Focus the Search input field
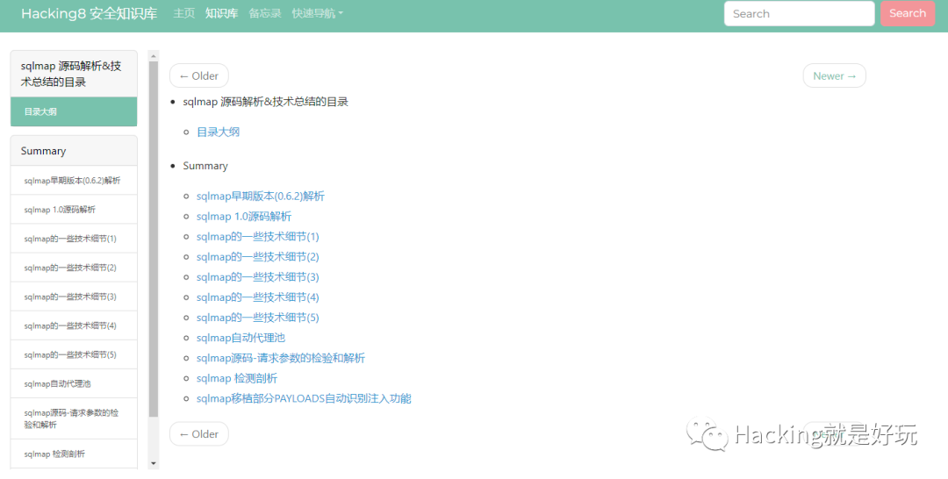 click(x=800, y=13)
